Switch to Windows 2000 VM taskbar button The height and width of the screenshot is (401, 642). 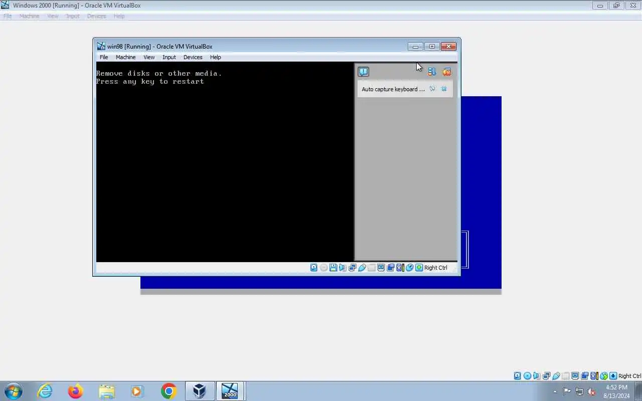tap(230, 391)
